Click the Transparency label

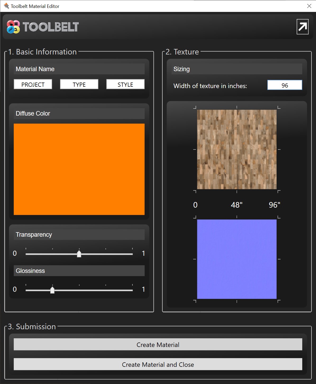point(34,235)
